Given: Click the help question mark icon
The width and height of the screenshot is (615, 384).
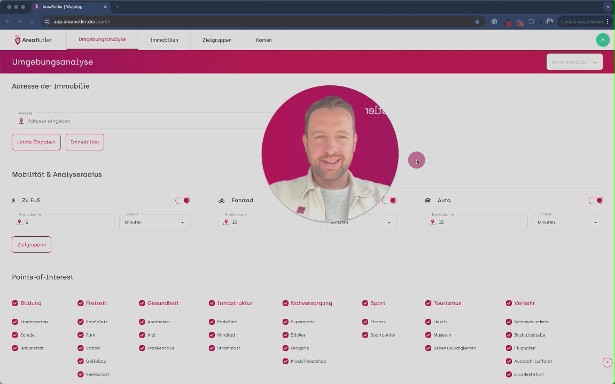Looking at the screenshot, I should point(607,363).
